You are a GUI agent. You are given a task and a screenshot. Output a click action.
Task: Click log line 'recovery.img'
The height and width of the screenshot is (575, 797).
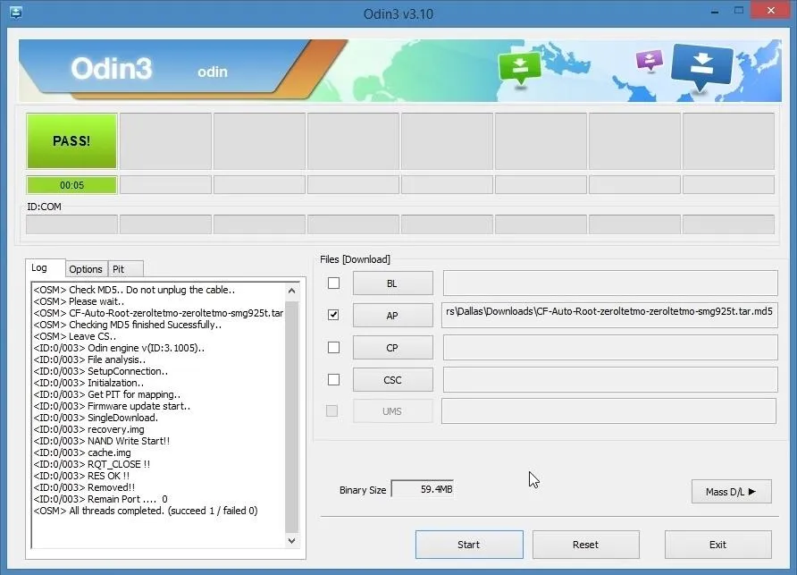pos(89,429)
